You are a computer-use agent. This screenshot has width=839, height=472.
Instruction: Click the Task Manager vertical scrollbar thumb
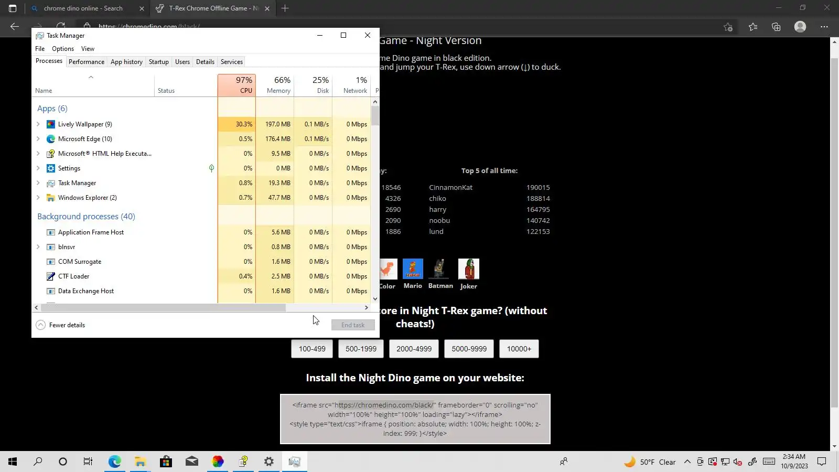tap(375, 115)
